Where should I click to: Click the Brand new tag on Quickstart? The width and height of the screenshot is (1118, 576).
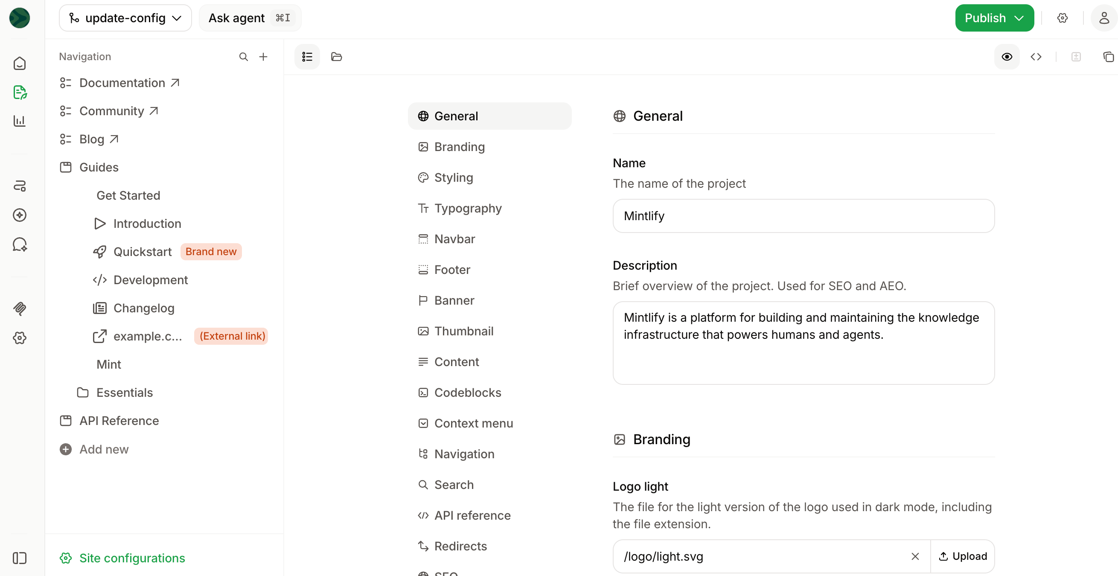[211, 252]
